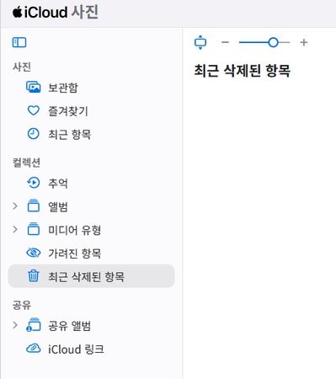Click the minus zoom-out button

225,42
